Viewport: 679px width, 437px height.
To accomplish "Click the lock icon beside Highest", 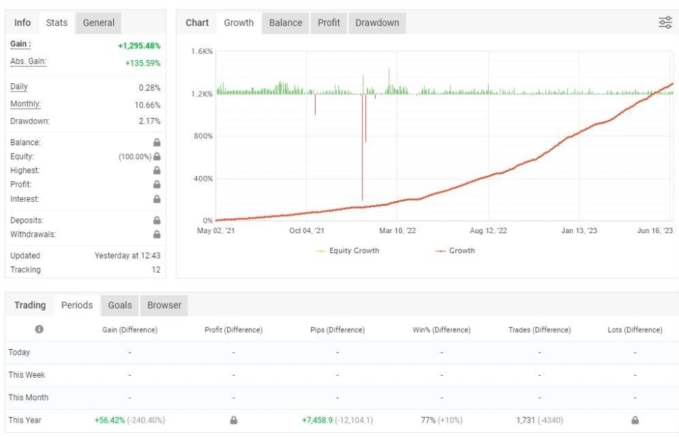I will pyautogui.click(x=157, y=170).
